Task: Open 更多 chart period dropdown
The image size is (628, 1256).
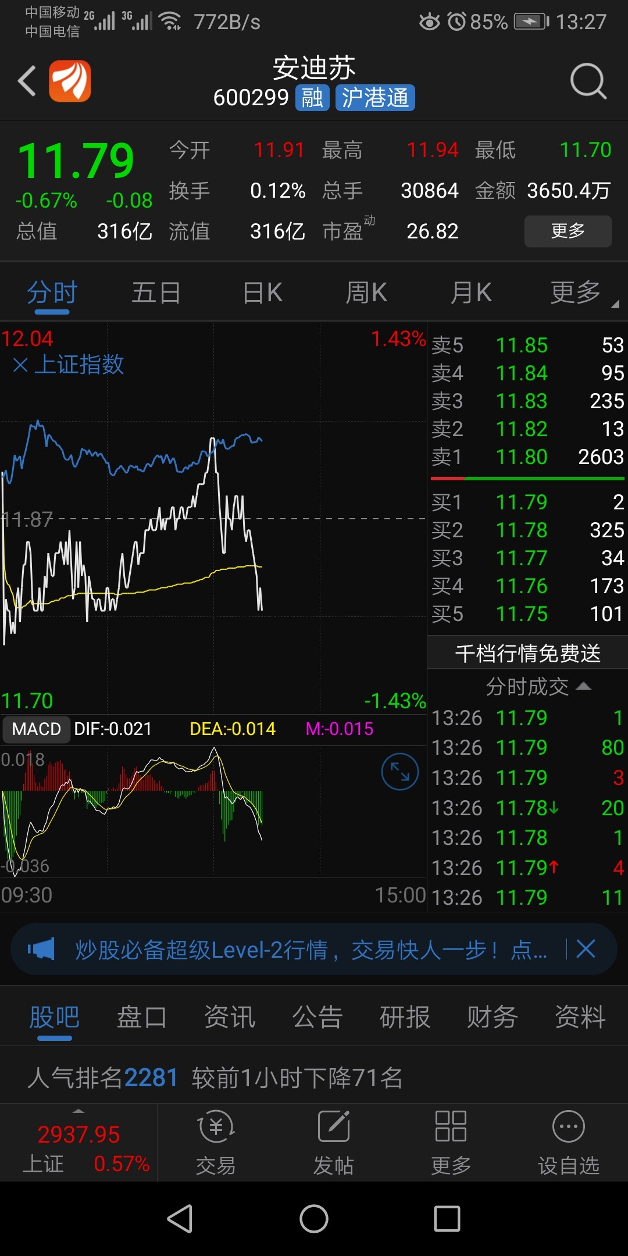Action: tap(583, 292)
